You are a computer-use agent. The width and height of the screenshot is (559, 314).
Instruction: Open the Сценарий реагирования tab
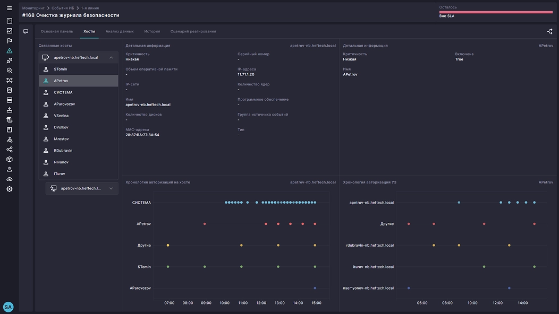click(x=193, y=32)
